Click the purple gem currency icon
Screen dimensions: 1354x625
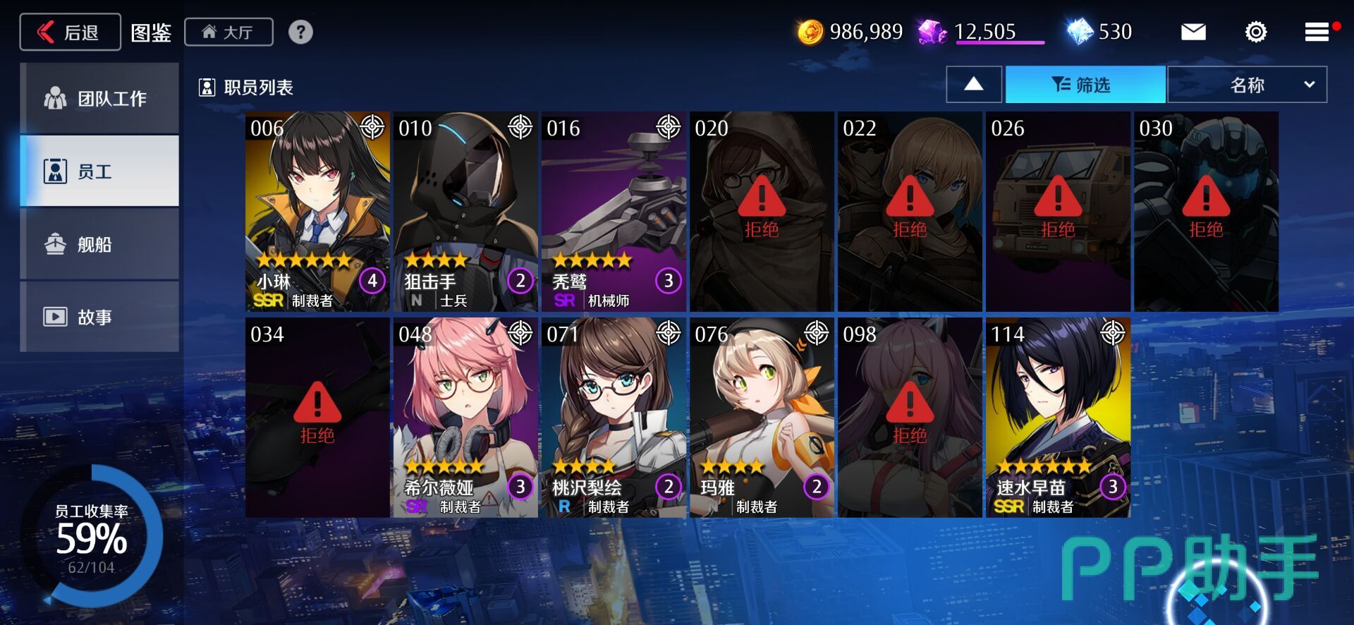click(x=932, y=32)
